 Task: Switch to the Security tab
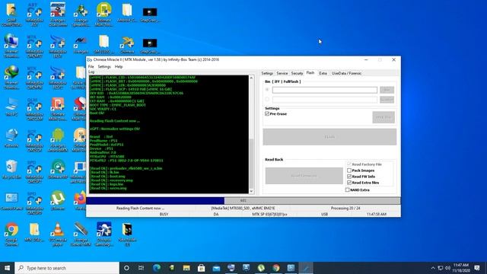[297, 73]
